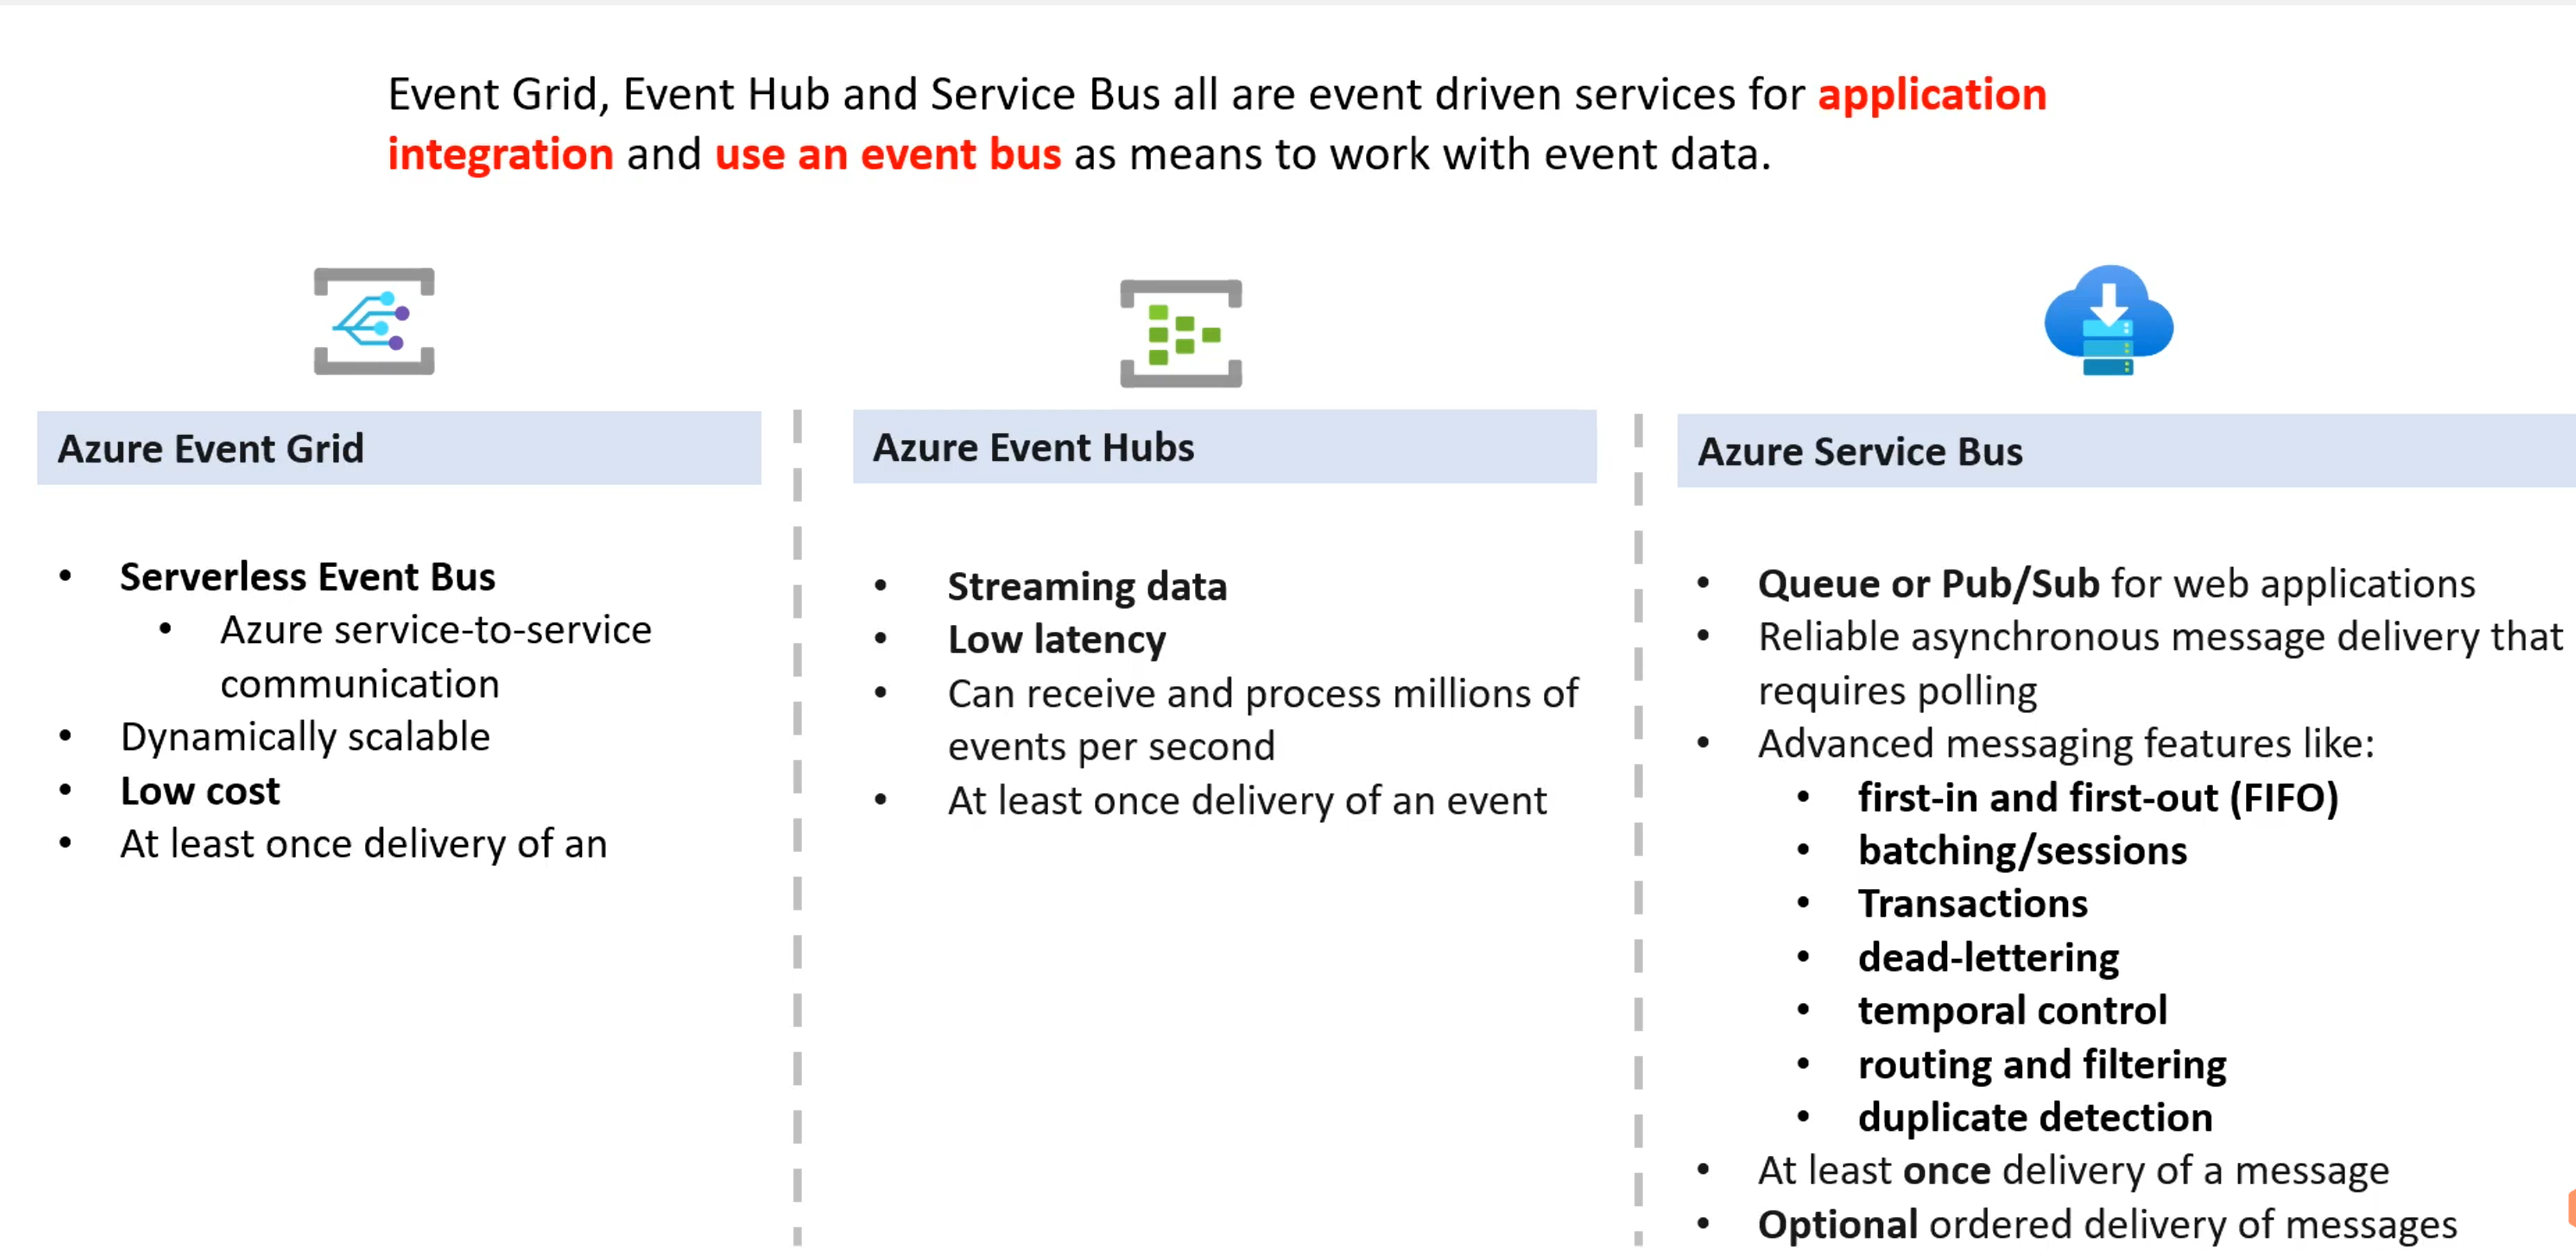Click 'first-in and first-out (FIFO)' item
The image size is (2576, 1258).
coord(2097,797)
